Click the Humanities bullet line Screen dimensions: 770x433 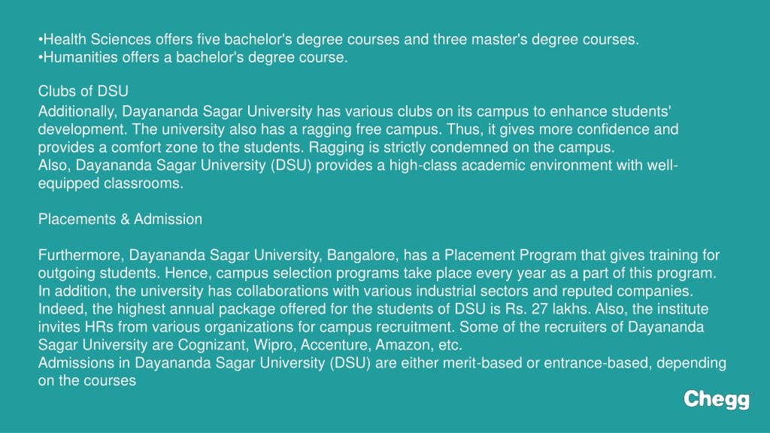click(x=193, y=57)
